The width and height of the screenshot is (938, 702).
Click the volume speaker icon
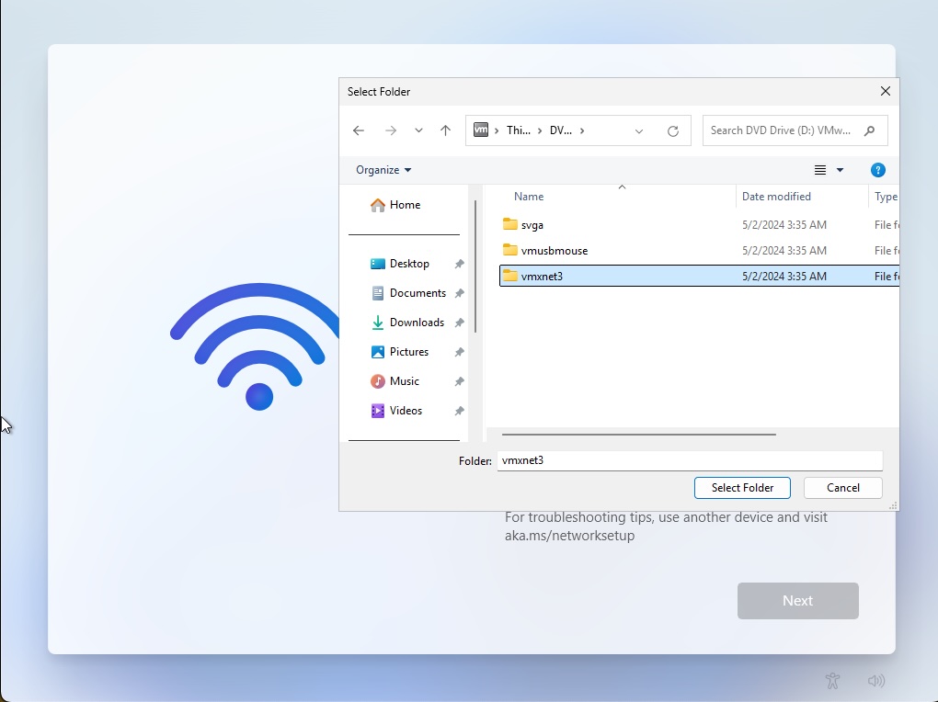point(876,681)
